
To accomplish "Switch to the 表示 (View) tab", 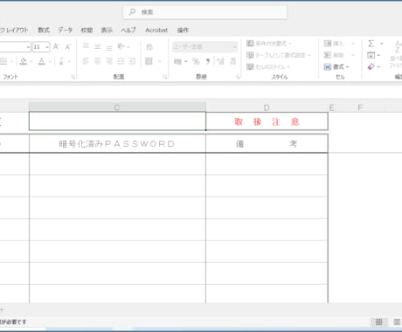I will (107, 30).
